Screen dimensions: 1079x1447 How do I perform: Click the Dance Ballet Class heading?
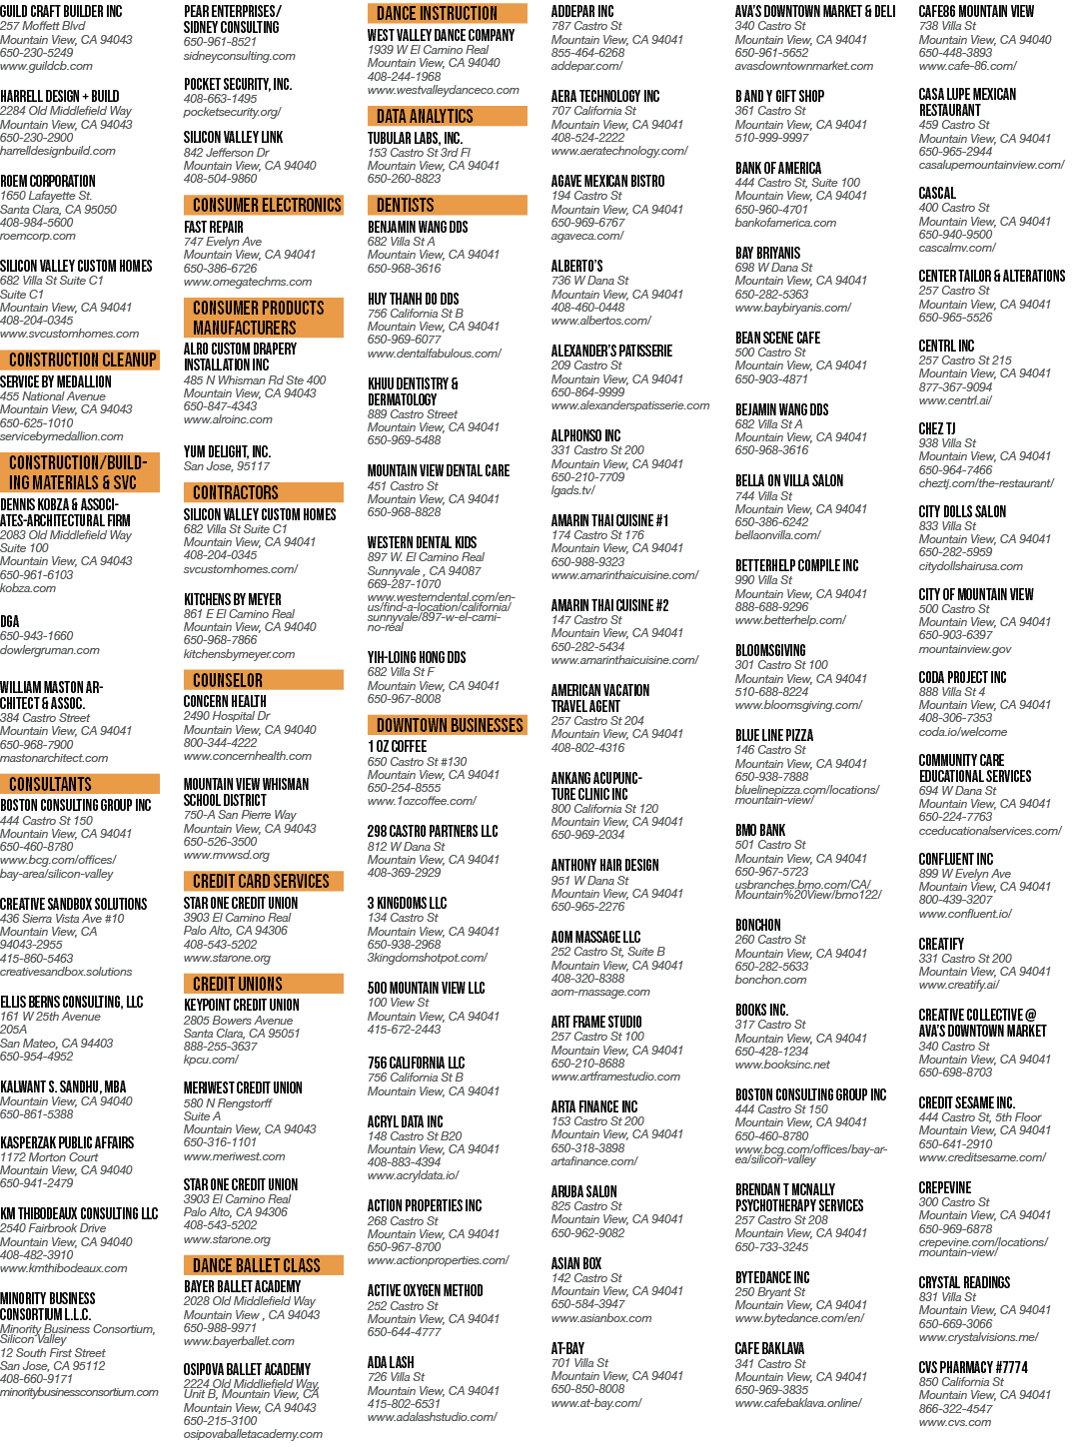pos(264,1265)
